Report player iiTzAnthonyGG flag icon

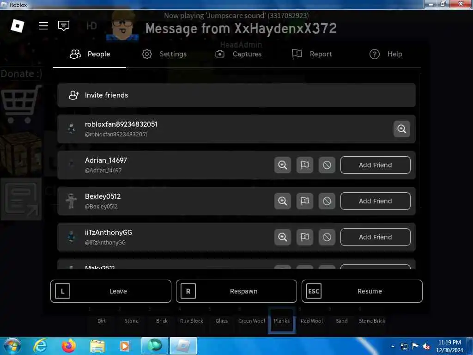tap(305, 237)
